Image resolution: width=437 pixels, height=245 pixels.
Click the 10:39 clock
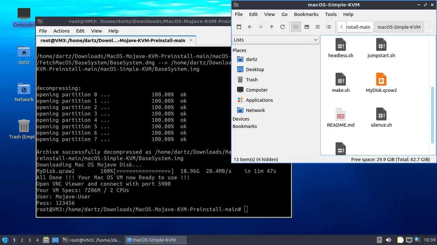point(430,240)
